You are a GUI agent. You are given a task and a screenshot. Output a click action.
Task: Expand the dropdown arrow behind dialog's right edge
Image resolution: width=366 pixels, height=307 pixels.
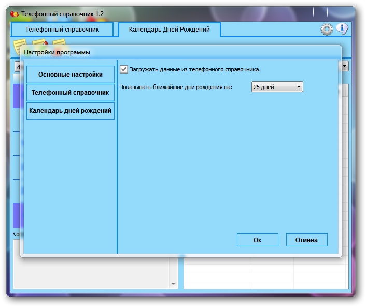click(345, 66)
